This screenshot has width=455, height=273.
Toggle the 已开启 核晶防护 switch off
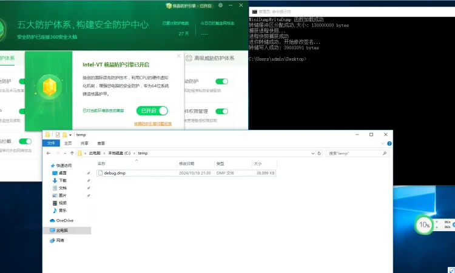[x=152, y=110]
